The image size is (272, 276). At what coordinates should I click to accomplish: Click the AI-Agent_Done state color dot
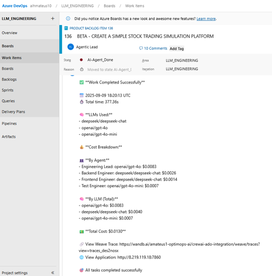[x=81, y=60]
